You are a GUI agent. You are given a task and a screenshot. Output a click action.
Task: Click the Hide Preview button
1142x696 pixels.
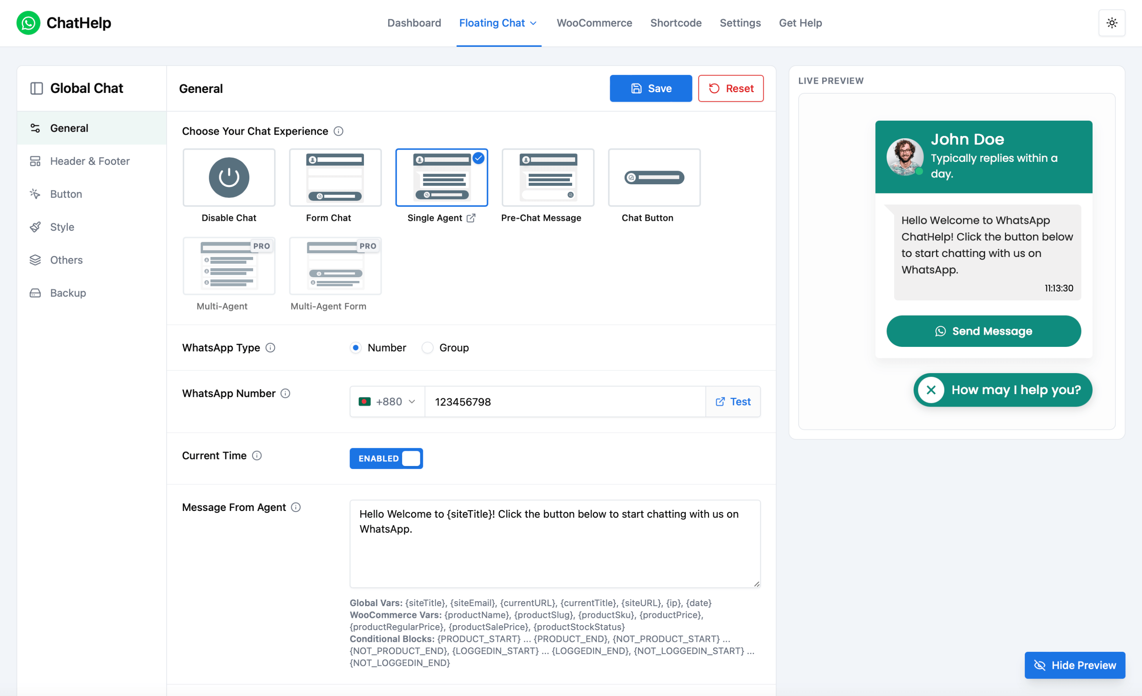point(1075,665)
